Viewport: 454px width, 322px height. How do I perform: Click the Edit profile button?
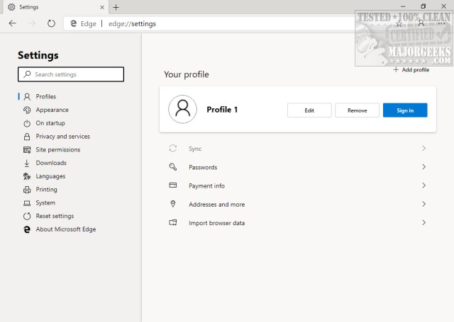[309, 110]
